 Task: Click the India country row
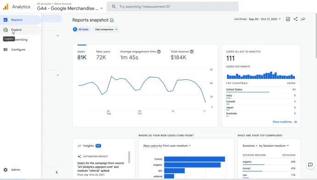coord(260,96)
